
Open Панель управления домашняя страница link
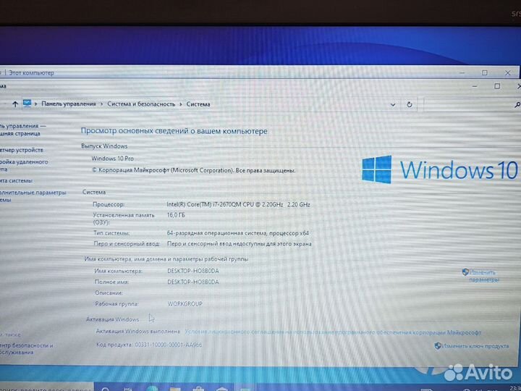[x=22, y=130]
